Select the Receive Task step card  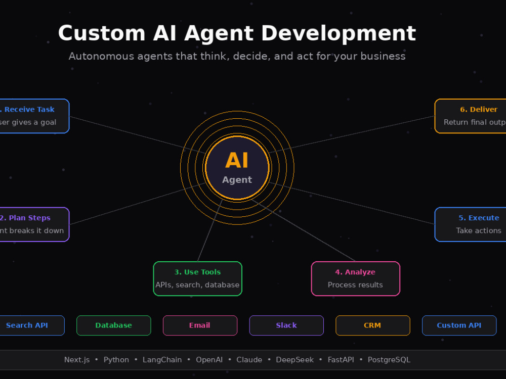click(34, 116)
